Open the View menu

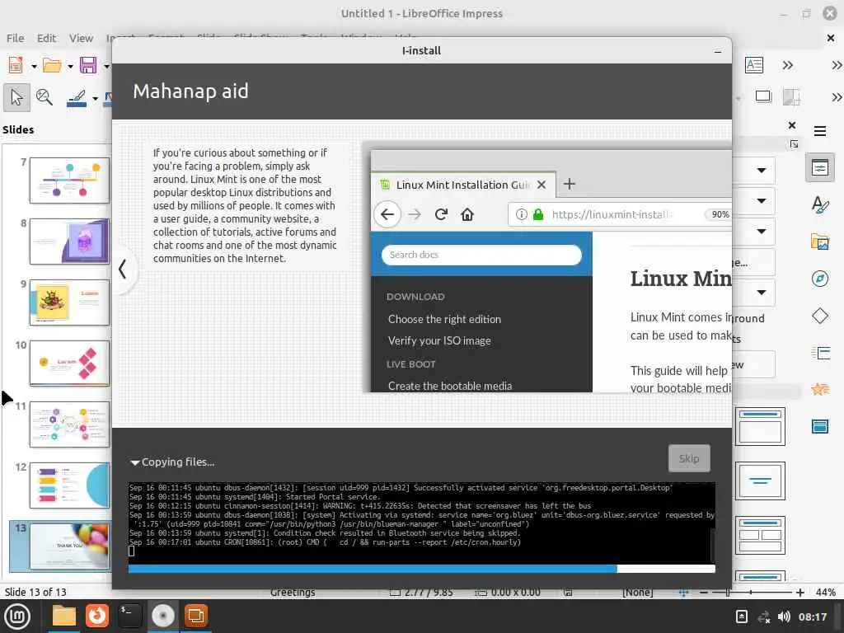(x=81, y=38)
